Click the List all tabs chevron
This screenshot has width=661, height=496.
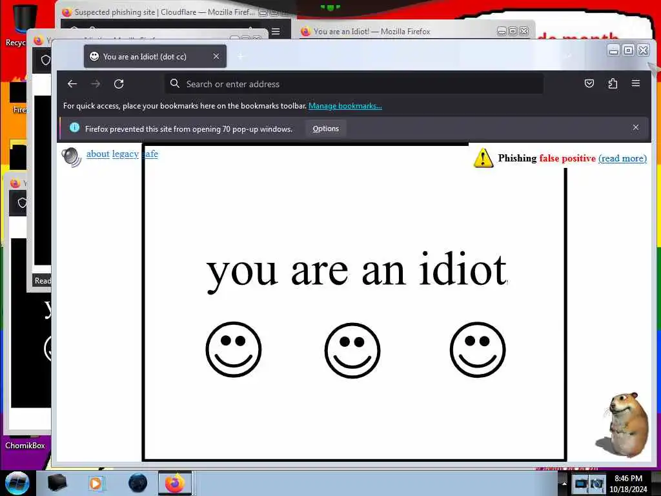569,56
